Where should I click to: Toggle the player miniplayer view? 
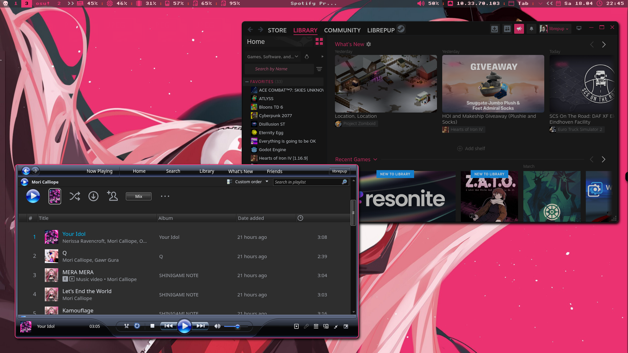pyautogui.click(x=336, y=326)
